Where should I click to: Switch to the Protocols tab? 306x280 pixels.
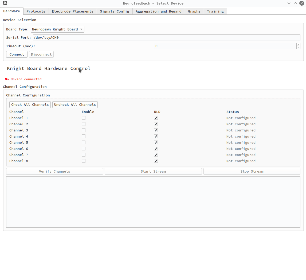coord(36,11)
